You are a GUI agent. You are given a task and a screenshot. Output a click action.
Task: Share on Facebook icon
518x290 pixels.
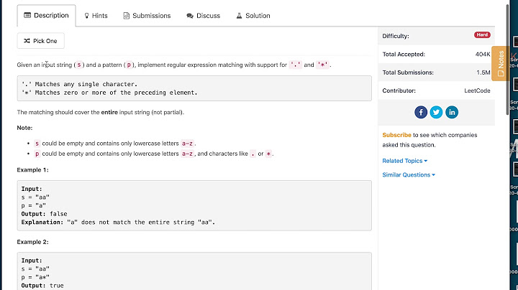(x=421, y=113)
